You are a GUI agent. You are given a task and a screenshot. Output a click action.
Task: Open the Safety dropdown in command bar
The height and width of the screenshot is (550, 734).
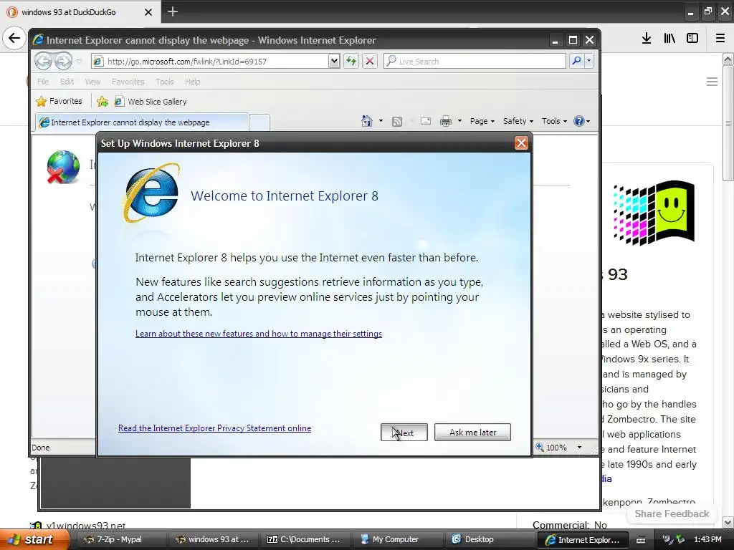518,121
